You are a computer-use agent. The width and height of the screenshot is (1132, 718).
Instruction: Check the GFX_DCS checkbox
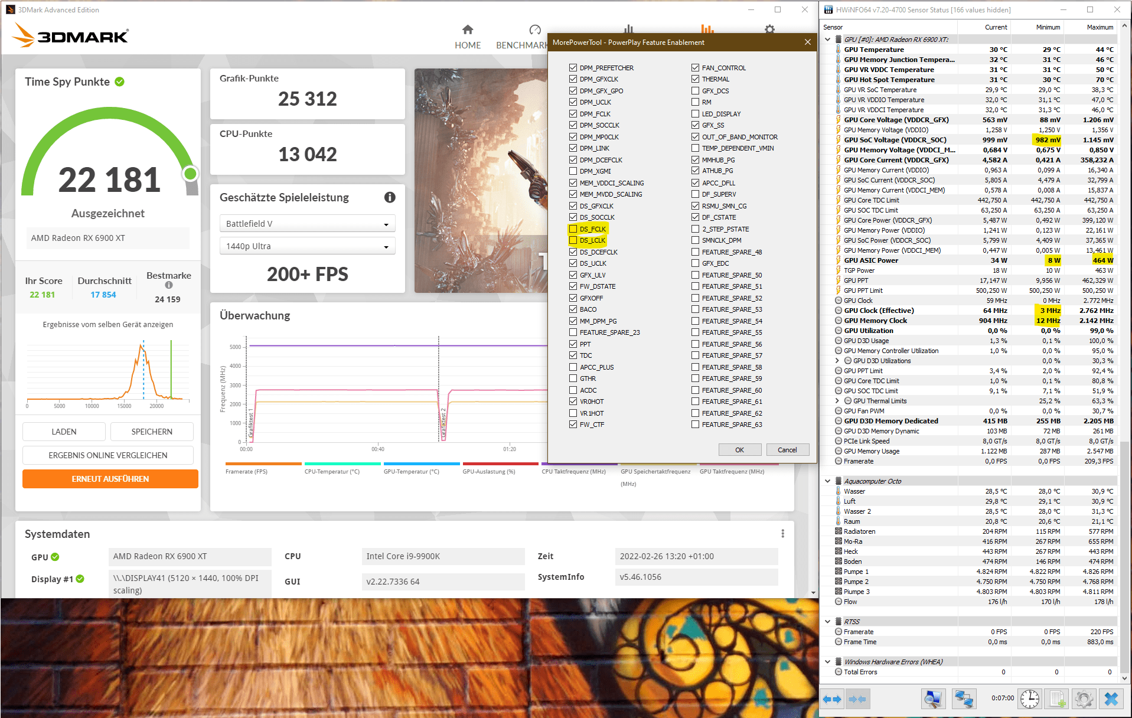click(x=695, y=91)
